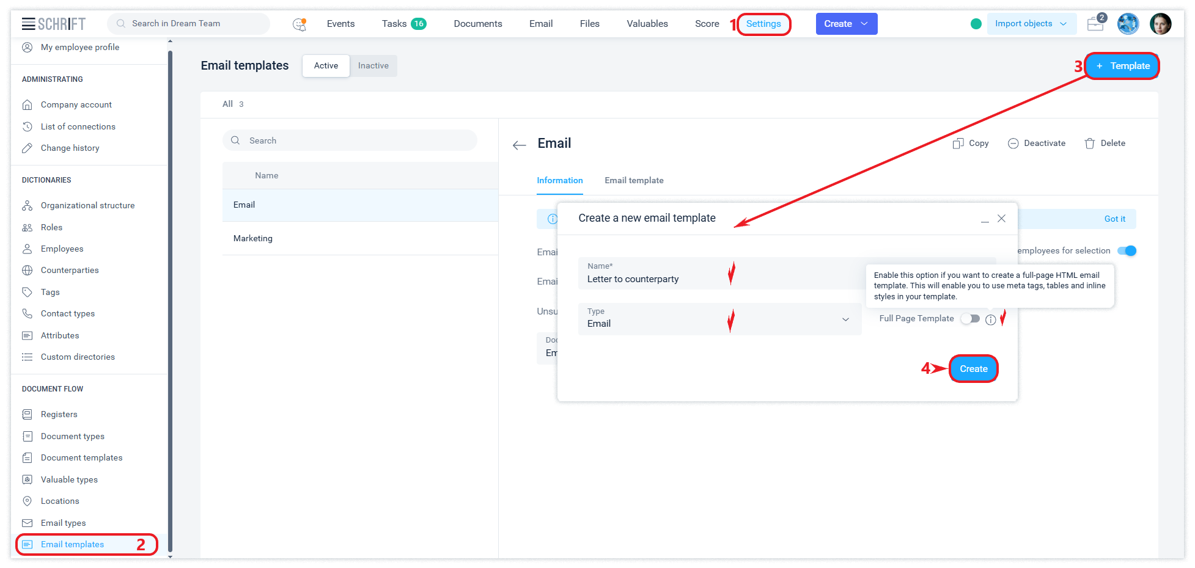Enable the Full Page Template toggle

(x=969, y=319)
